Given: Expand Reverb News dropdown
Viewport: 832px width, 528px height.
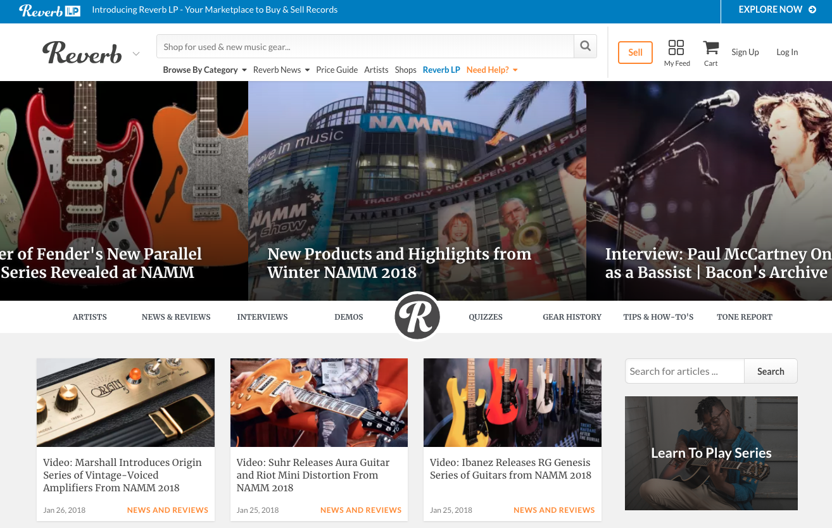Looking at the screenshot, I should (281, 70).
